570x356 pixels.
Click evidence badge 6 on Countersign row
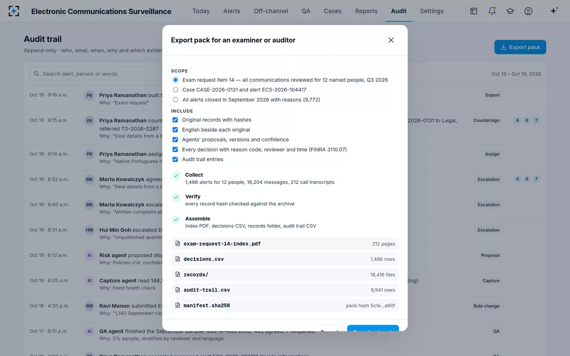(x=527, y=120)
